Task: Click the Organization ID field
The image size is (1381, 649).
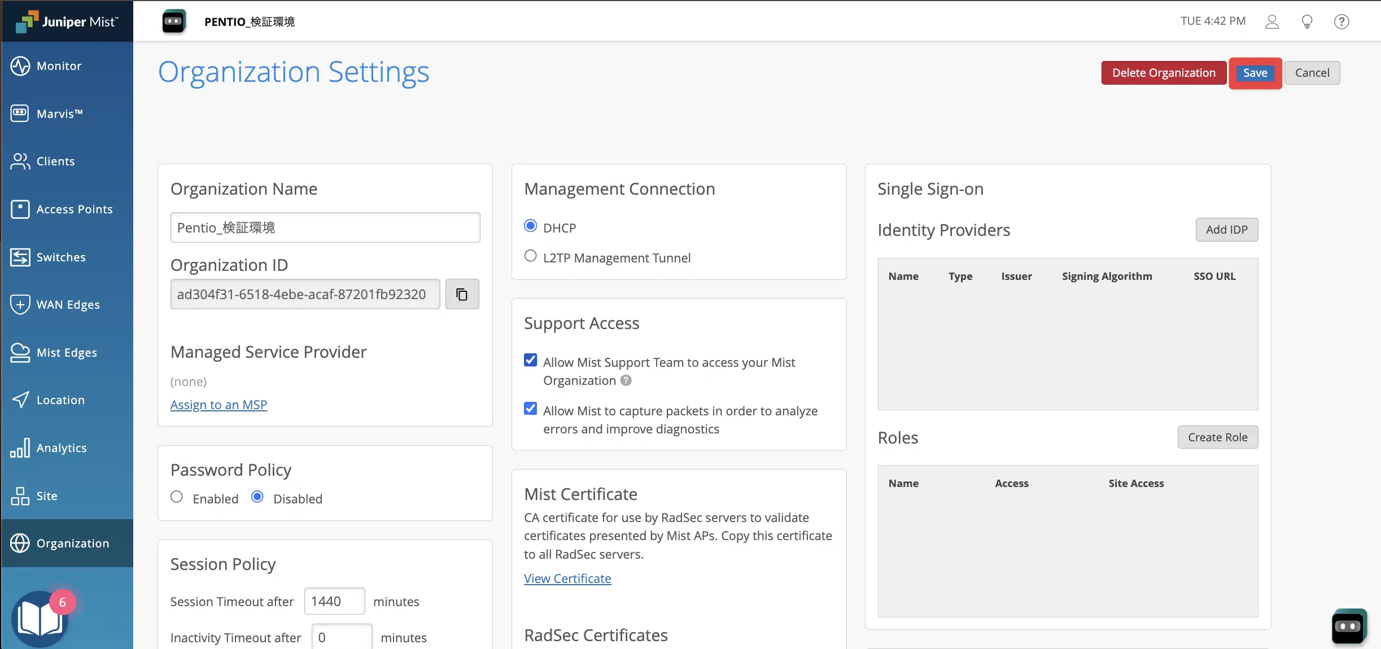Action: pyautogui.click(x=305, y=294)
